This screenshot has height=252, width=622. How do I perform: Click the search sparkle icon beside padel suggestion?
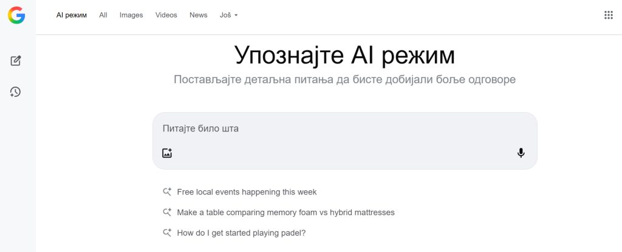click(x=167, y=233)
